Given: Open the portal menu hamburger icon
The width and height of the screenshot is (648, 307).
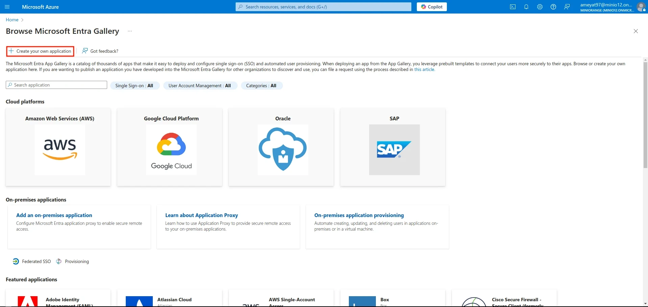Looking at the screenshot, I should [7, 7].
